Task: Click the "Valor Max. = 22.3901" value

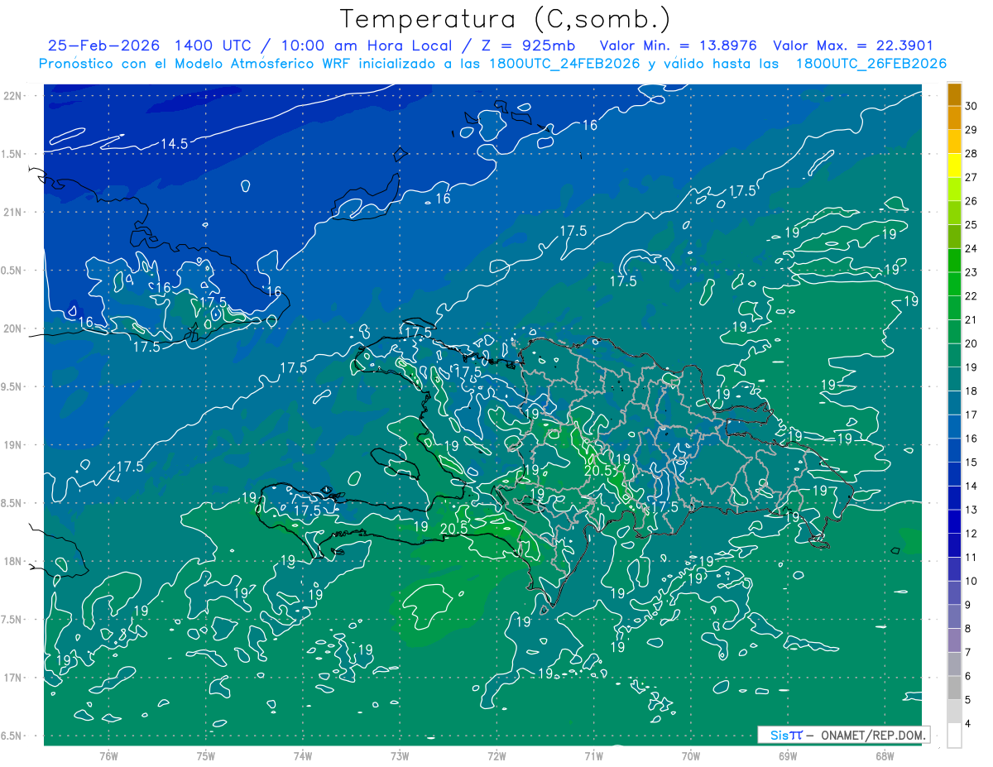Action: (x=853, y=46)
